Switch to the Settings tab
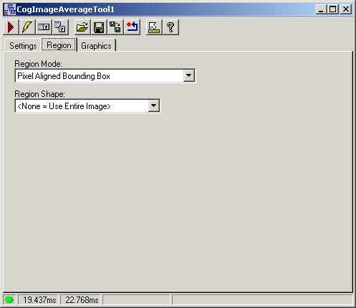This screenshot has height=308, width=356. pos(23,45)
